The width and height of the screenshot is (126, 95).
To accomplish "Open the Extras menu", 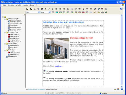I will tap(32, 5).
